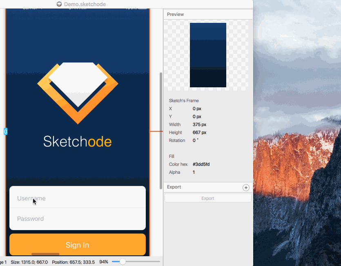Click the Export section header
Screen dimensions: 341x266
pos(208,187)
